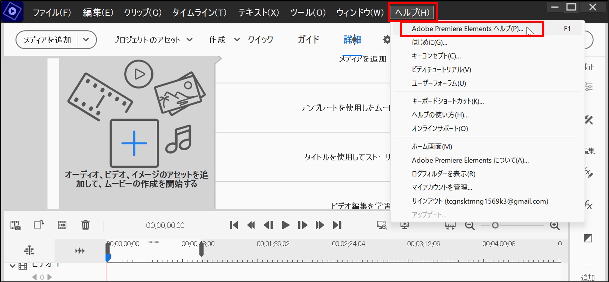The width and height of the screenshot is (609, 282).
Task: Expand the メディアを追加 dropdown arrow
Action: point(86,40)
